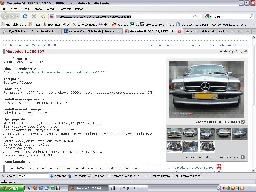Click the Następne down-arrow in find bar
The width and height of the screenshot is (256, 192).
52,176
